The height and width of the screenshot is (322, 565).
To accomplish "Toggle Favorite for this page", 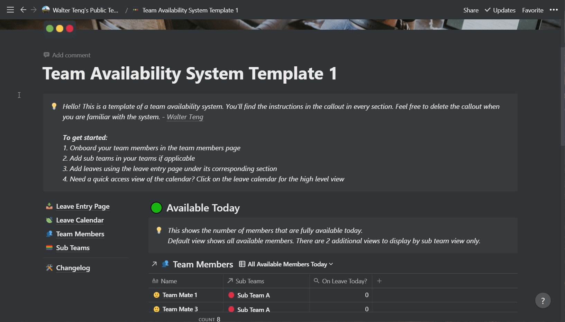I will point(532,10).
